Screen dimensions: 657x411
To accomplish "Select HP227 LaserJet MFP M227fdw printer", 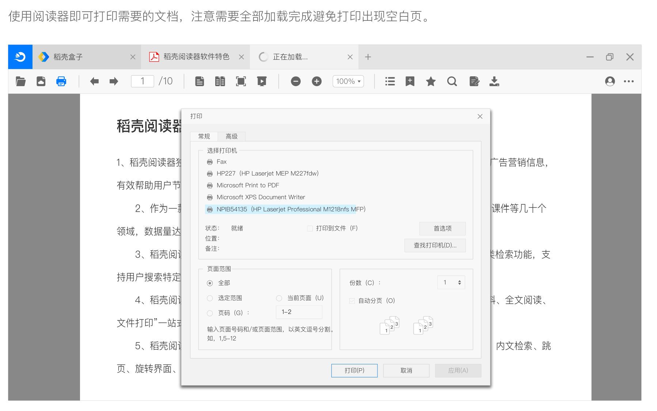I will click(x=263, y=173).
